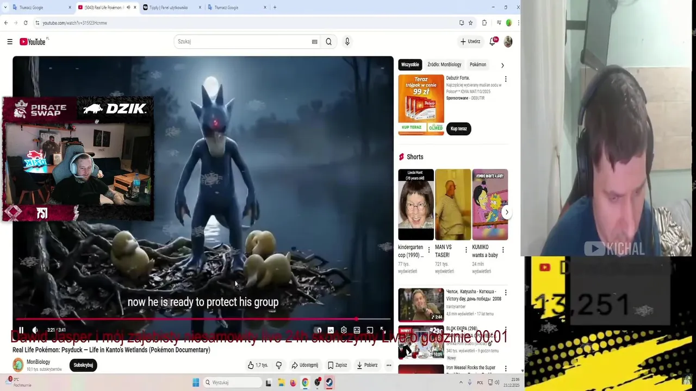Open a new browser tab with plus
696x391 pixels.
click(x=275, y=8)
